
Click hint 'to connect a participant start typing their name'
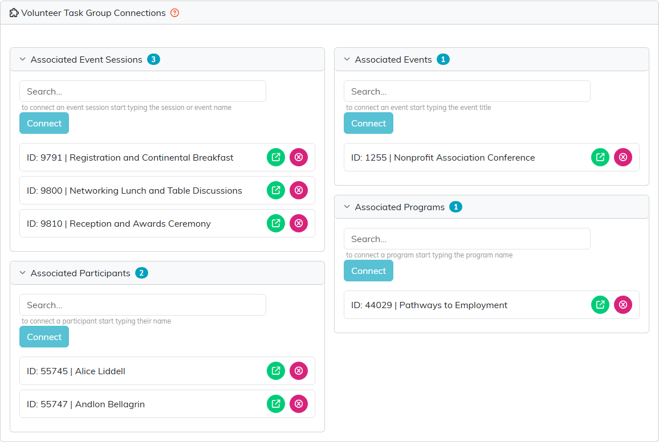point(96,321)
